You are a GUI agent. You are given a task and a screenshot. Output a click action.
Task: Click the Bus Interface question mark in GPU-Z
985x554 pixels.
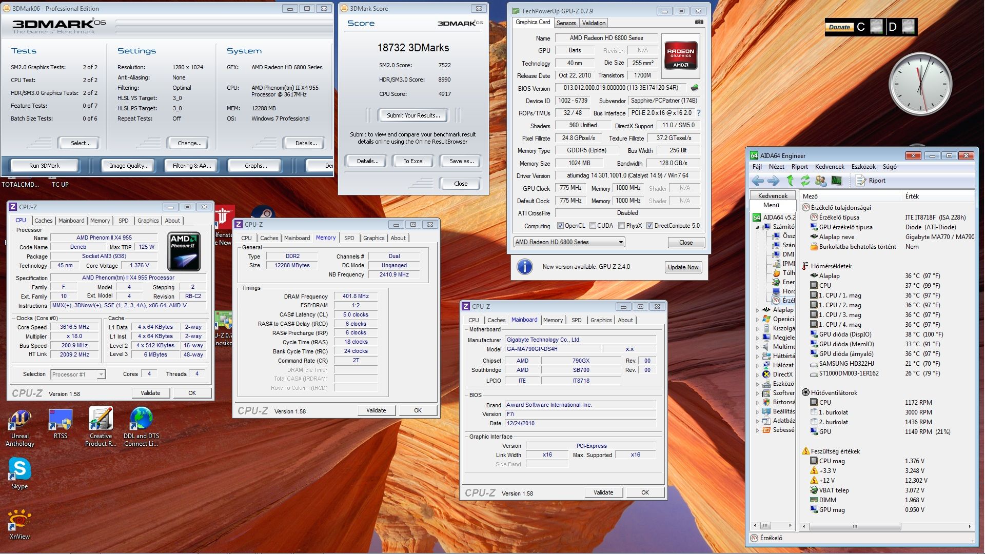(698, 113)
